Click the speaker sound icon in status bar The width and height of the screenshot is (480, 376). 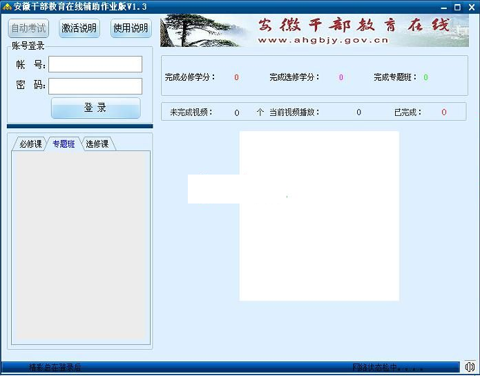(470, 367)
